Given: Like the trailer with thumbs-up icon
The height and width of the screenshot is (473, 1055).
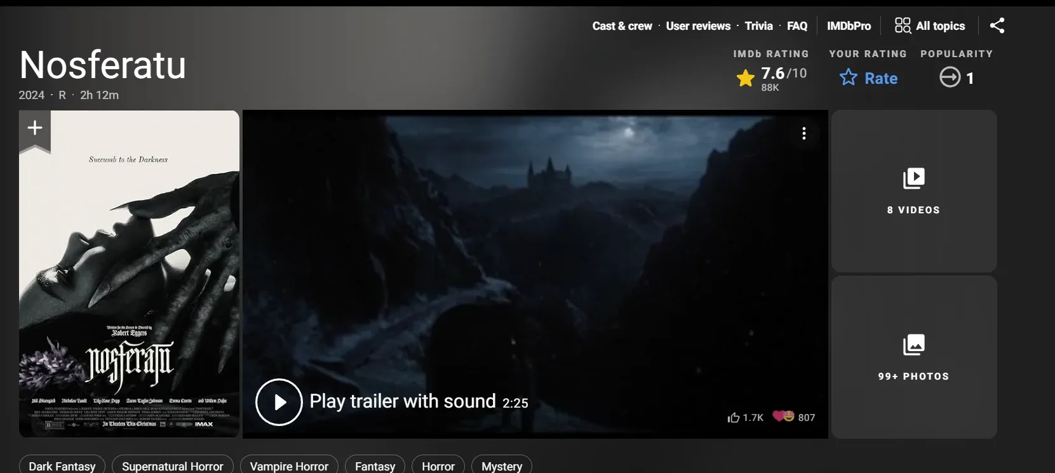Looking at the screenshot, I should [x=734, y=417].
